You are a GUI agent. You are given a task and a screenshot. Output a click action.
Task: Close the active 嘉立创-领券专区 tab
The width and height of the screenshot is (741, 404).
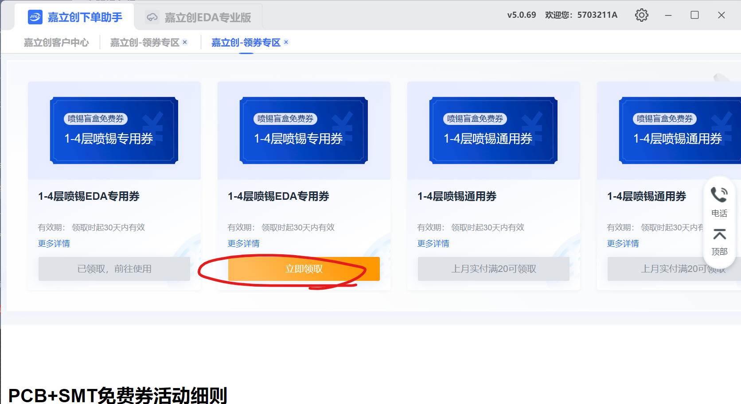[286, 42]
